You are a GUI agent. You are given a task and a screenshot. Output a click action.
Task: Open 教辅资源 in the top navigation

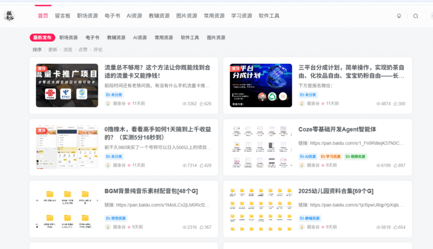click(159, 16)
